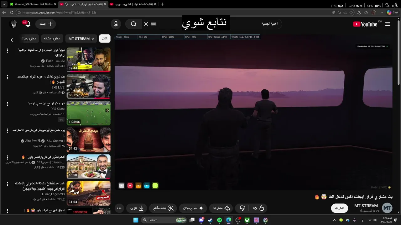Open the Lunar_Legend90 31:54 thumbnail
The width and height of the screenshot is (401, 225).
88,193
